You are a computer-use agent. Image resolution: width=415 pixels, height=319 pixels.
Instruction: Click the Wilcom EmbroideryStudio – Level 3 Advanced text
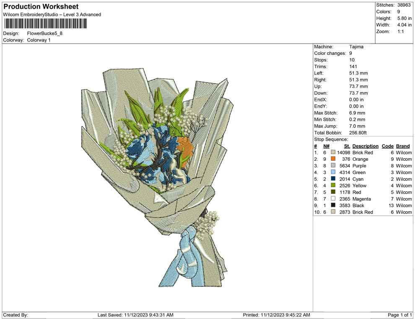52,15
